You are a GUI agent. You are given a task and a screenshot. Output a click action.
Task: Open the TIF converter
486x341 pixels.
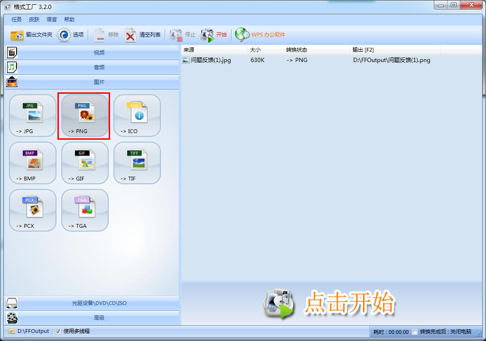(137, 163)
